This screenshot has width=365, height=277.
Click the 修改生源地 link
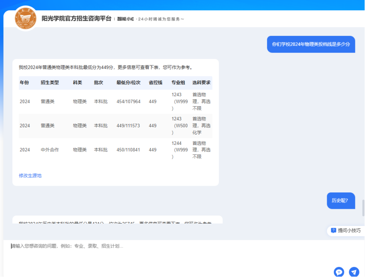[x=30, y=176]
